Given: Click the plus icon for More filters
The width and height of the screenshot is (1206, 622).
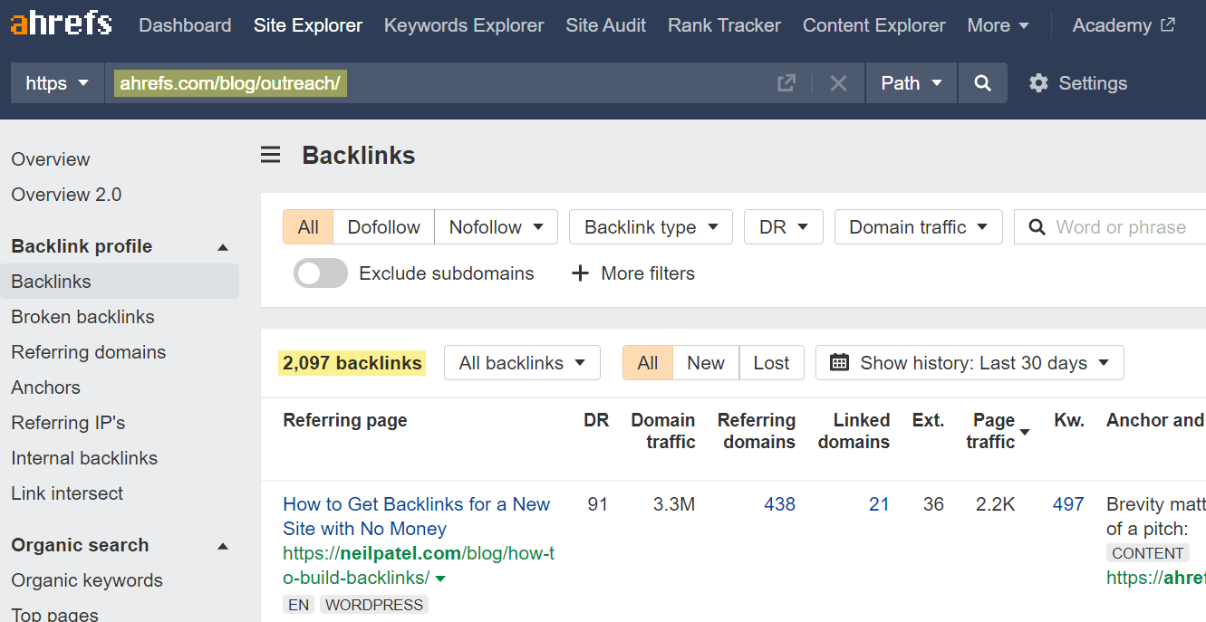Looking at the screenshot, I should point(580,273).
